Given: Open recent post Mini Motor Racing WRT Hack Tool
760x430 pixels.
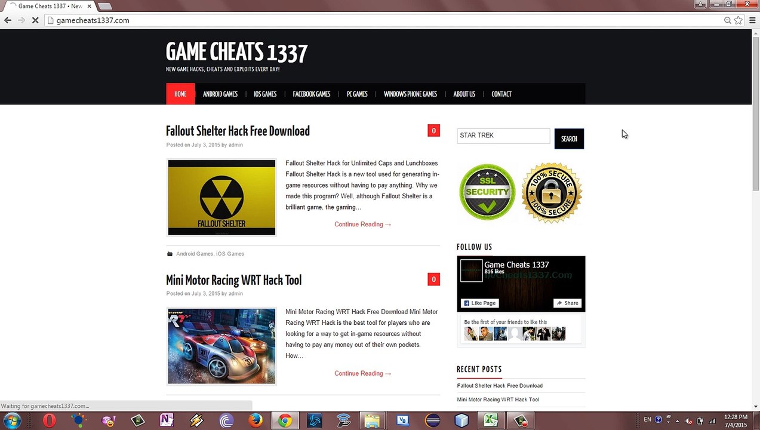Looking at the screenshot, I should click(498, 400).
